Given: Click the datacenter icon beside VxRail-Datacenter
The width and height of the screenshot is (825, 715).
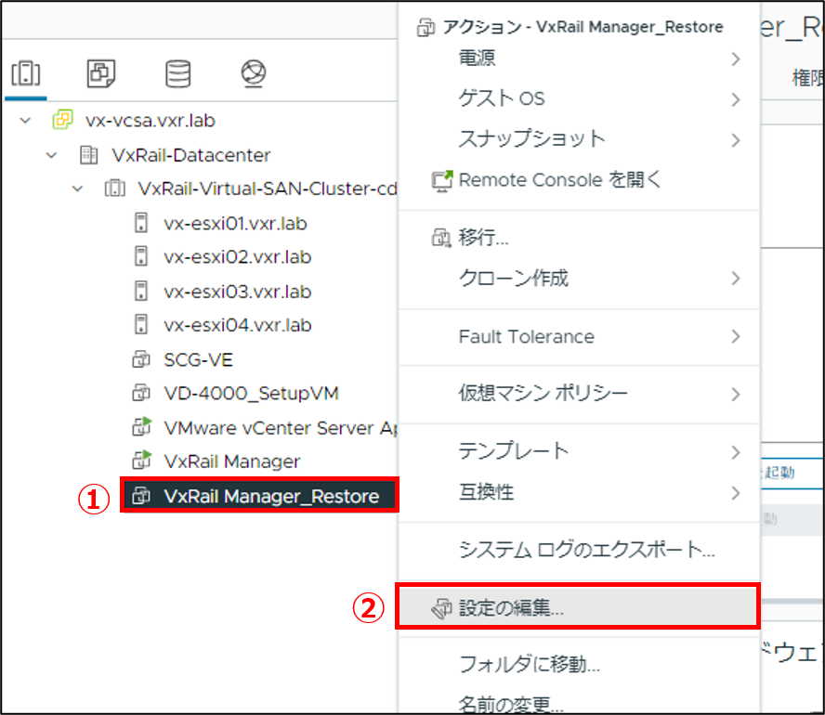Looking at the screenshot, I should pyautogui.click(x=89, y=155).
